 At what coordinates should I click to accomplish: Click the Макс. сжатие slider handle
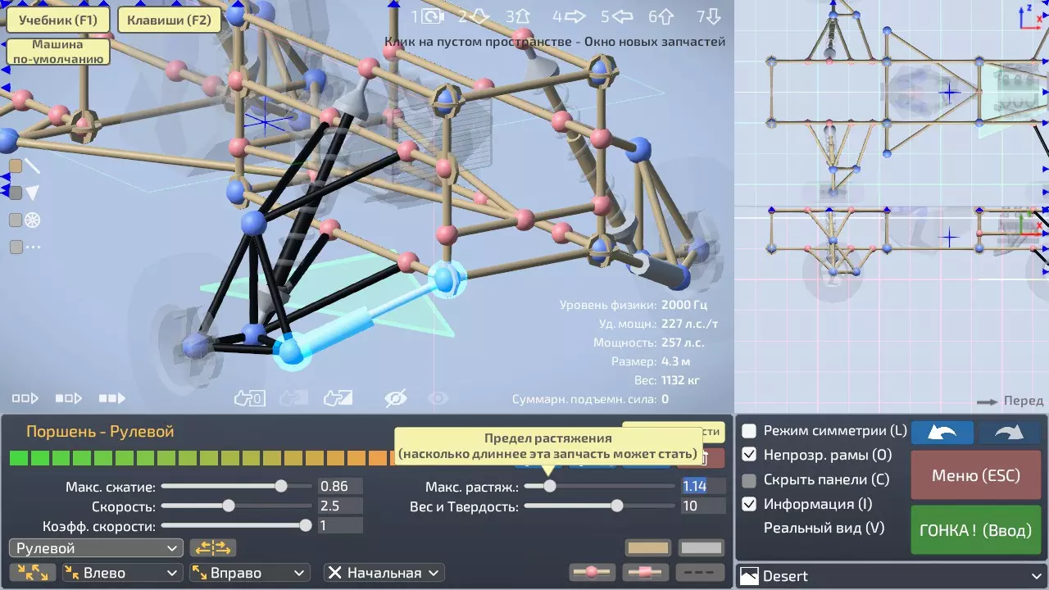point(281,486)
